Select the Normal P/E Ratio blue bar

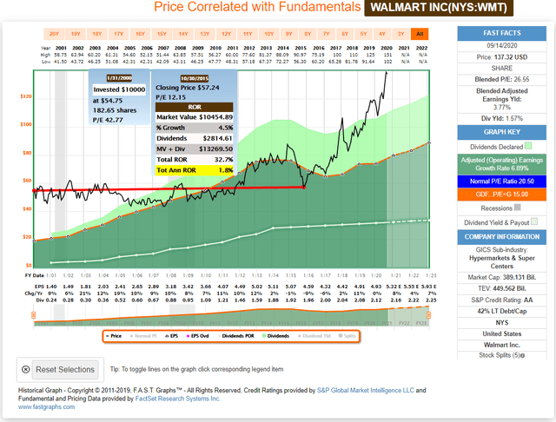pos(503,181)
